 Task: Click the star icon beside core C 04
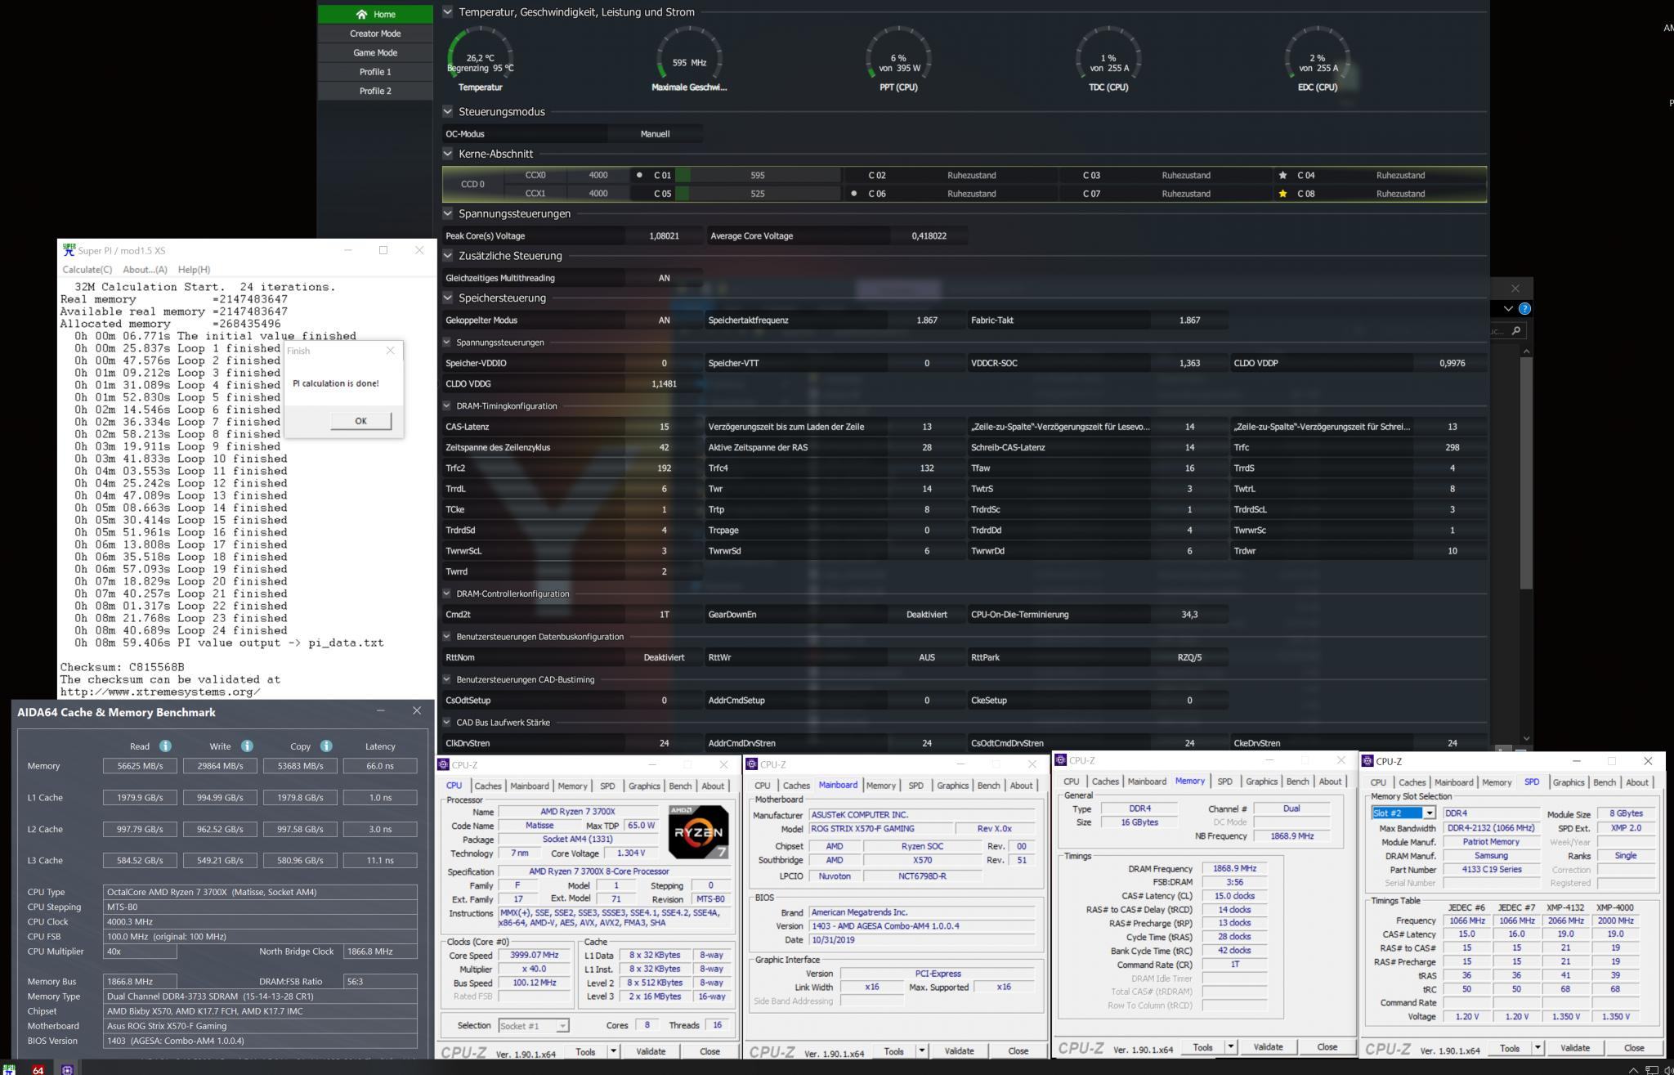point(1282,175)
